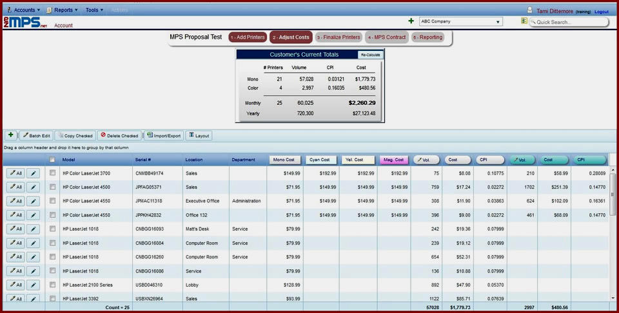
Task: Open the Accounts dropdown menu
Action: click(x=24, y=10)
